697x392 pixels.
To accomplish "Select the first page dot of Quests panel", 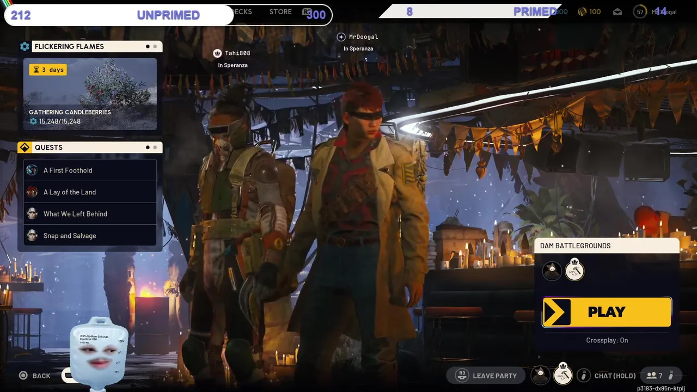I will (148, 148).
